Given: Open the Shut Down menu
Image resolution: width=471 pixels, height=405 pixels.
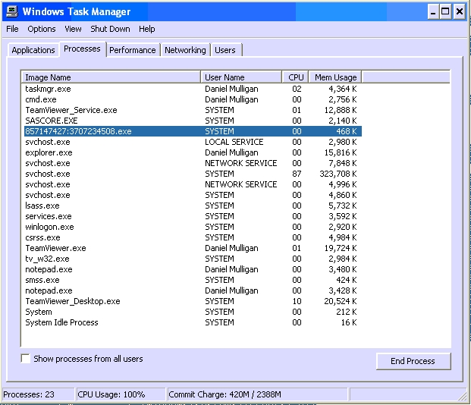Looking at the screenshot, I should click(x=110, y=29).
